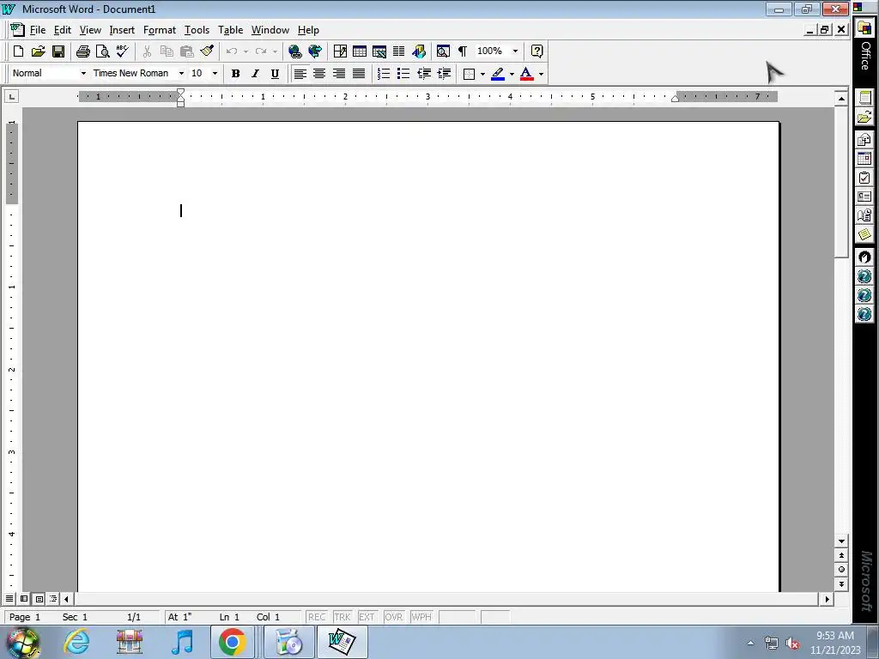879x659 pixels.
Task: Apply bulleted list formatting
Action: tap(403, 74)
